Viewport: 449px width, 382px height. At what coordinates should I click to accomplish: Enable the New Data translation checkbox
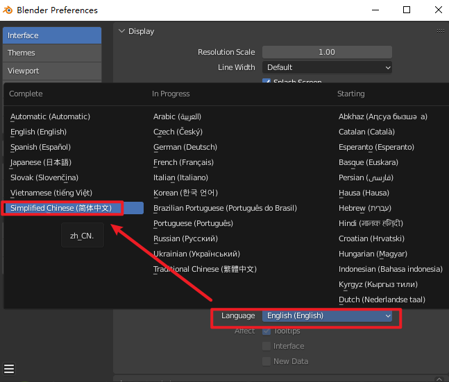(x=266, y=361)
